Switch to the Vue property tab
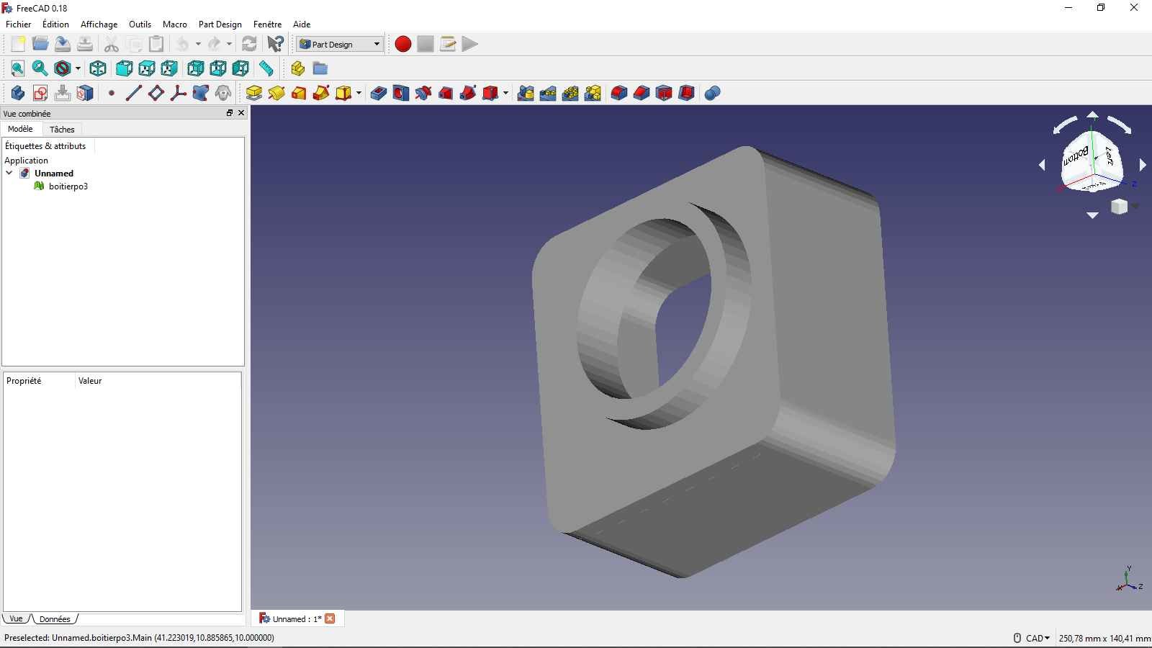 tap(16, 618)
